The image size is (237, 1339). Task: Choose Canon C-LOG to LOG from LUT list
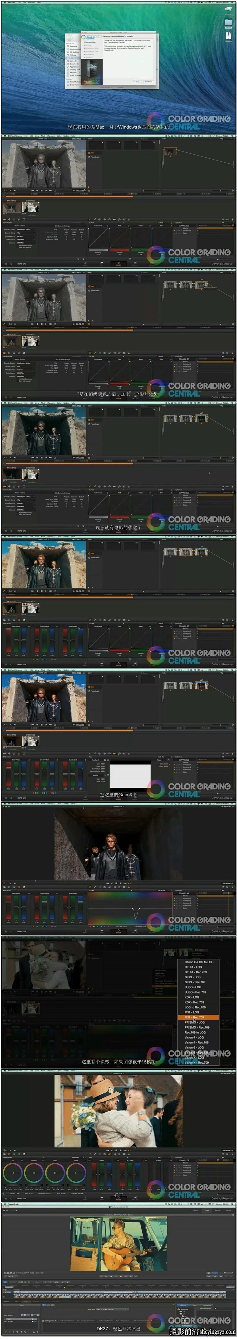(x=199, y=962)
